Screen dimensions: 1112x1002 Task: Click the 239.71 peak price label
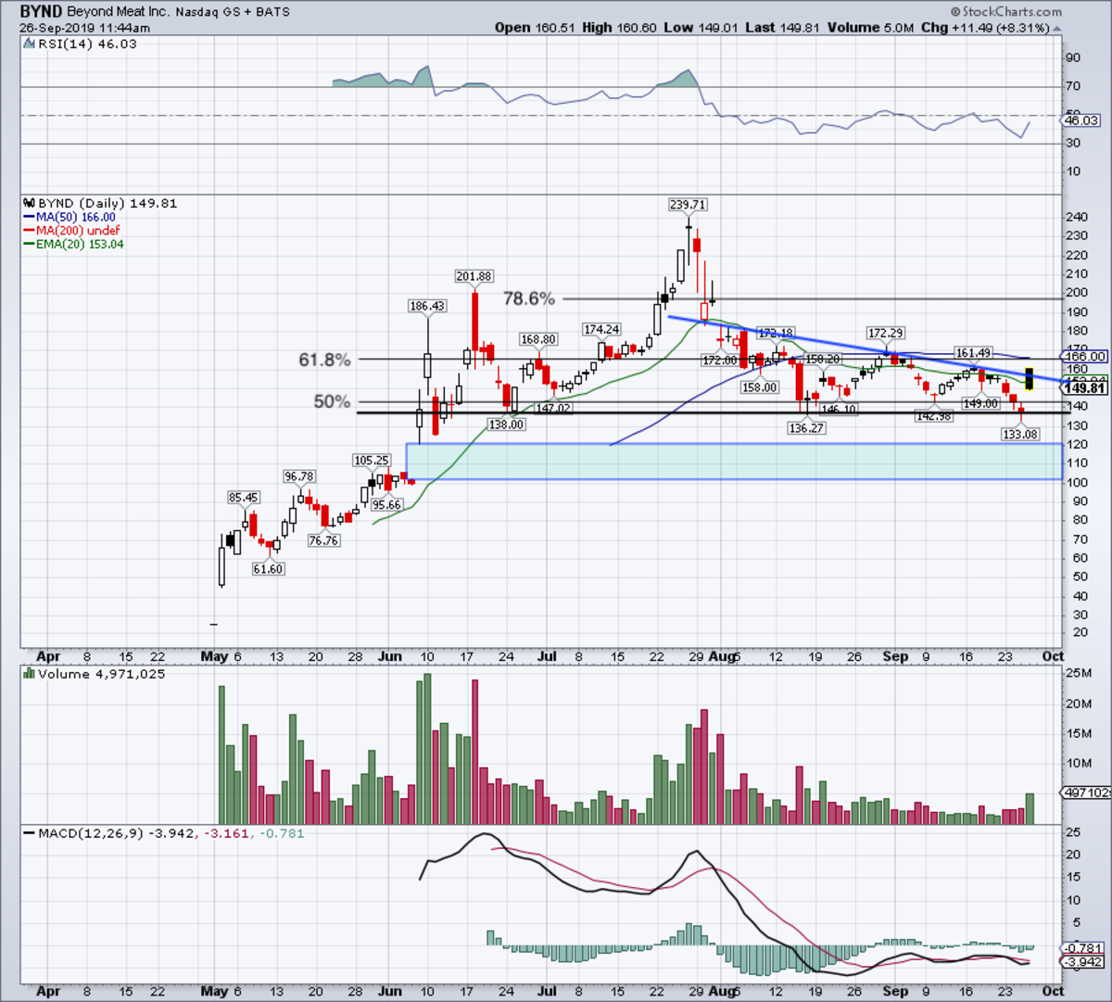(x=688, y=204)
